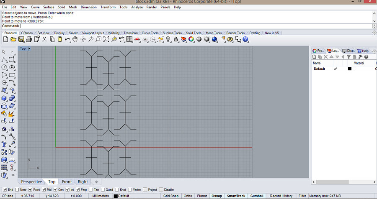Click the light bulb Hide icon
Viewport: 377px width, 199px height.
pos(168,39)
